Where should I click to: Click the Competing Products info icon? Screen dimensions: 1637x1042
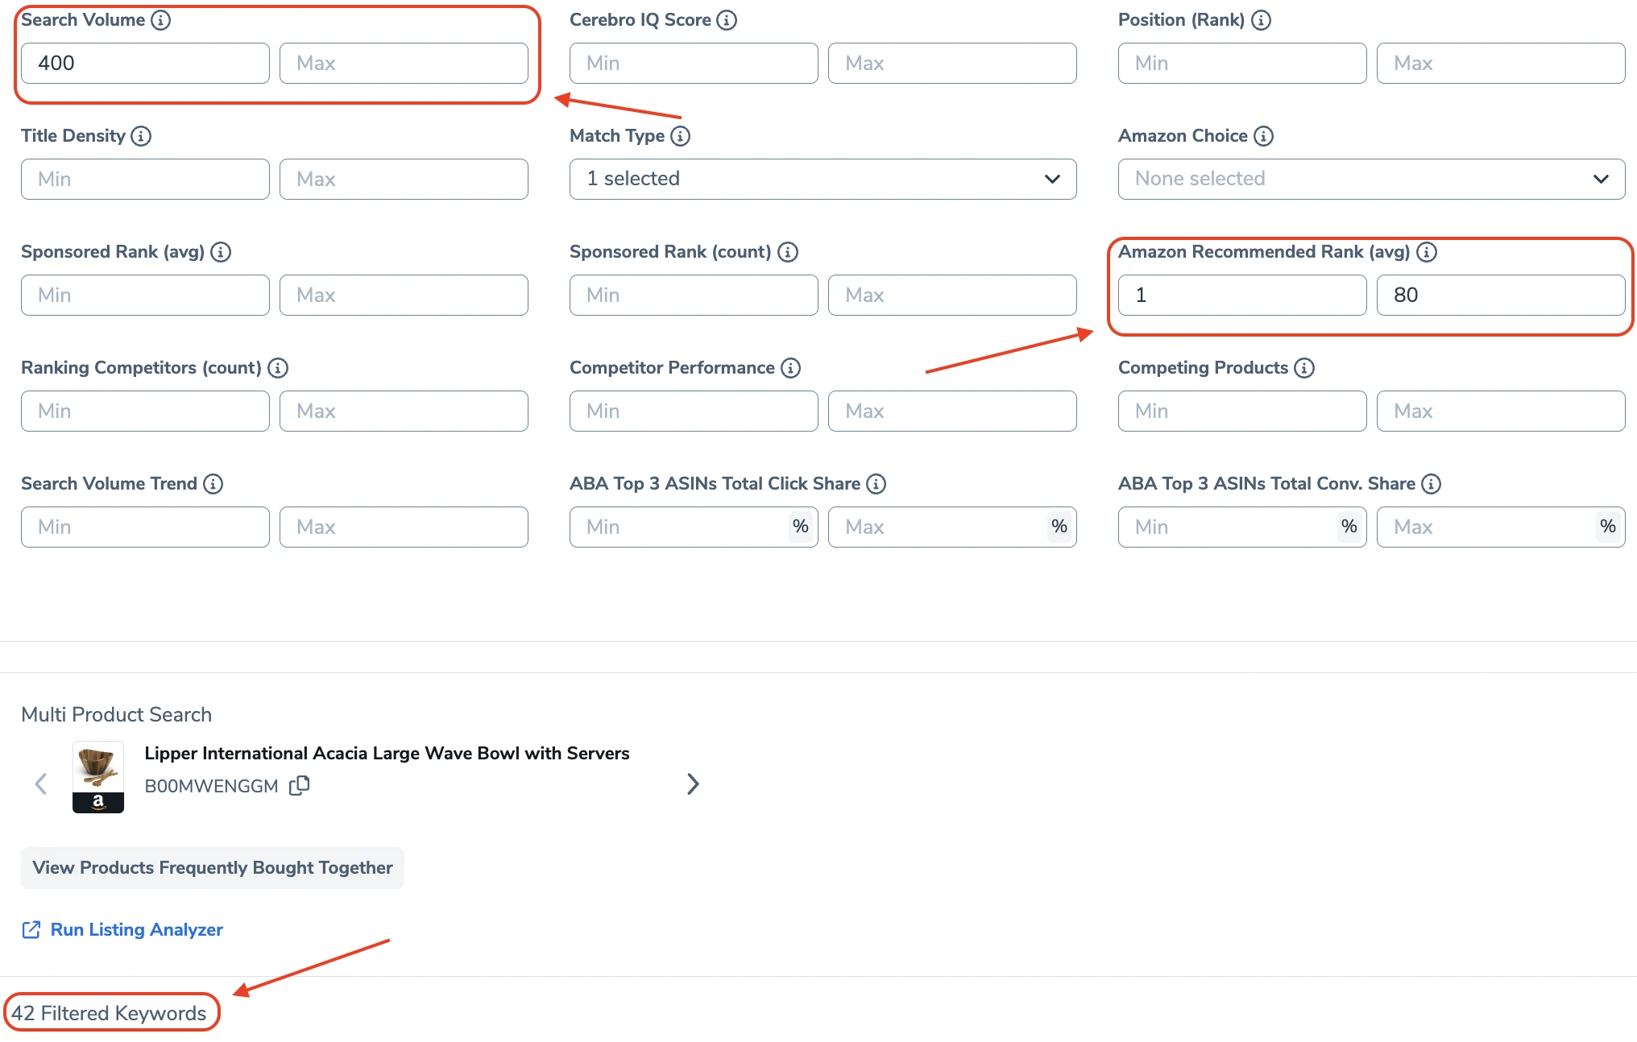pos(1303,368)
